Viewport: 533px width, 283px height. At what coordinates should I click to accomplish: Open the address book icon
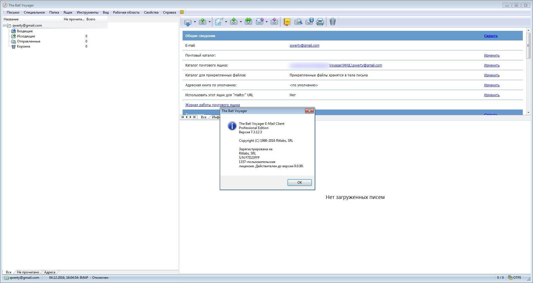tap(287, 22)
